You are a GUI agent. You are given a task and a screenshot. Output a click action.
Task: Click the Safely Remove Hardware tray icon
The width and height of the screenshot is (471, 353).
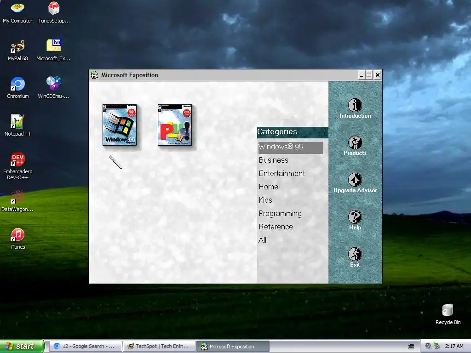437,346
